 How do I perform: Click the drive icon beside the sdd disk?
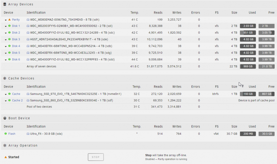(28, 60)
